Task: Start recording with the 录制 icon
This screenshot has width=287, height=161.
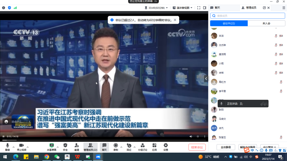Action: click(115, 147)
